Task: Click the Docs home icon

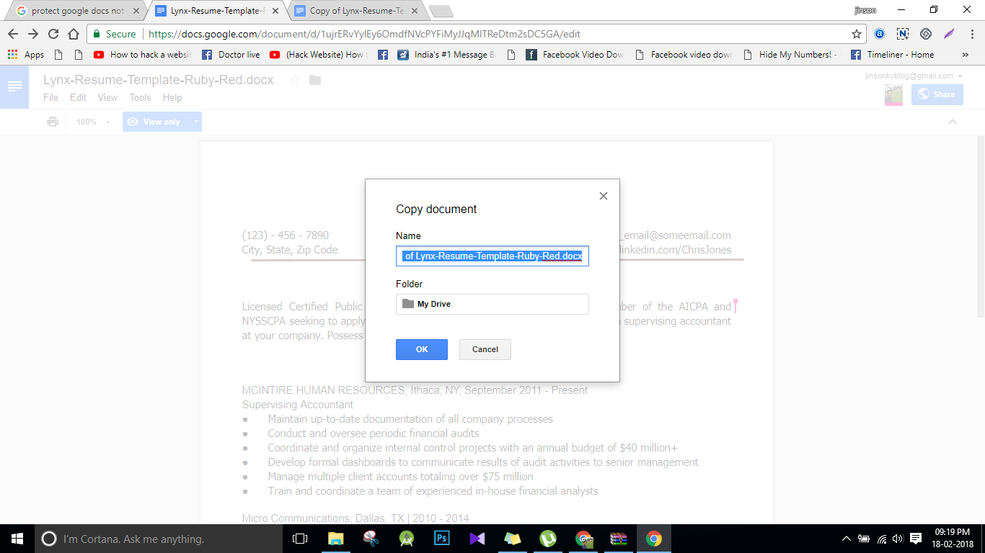Action: pos(14,86)
